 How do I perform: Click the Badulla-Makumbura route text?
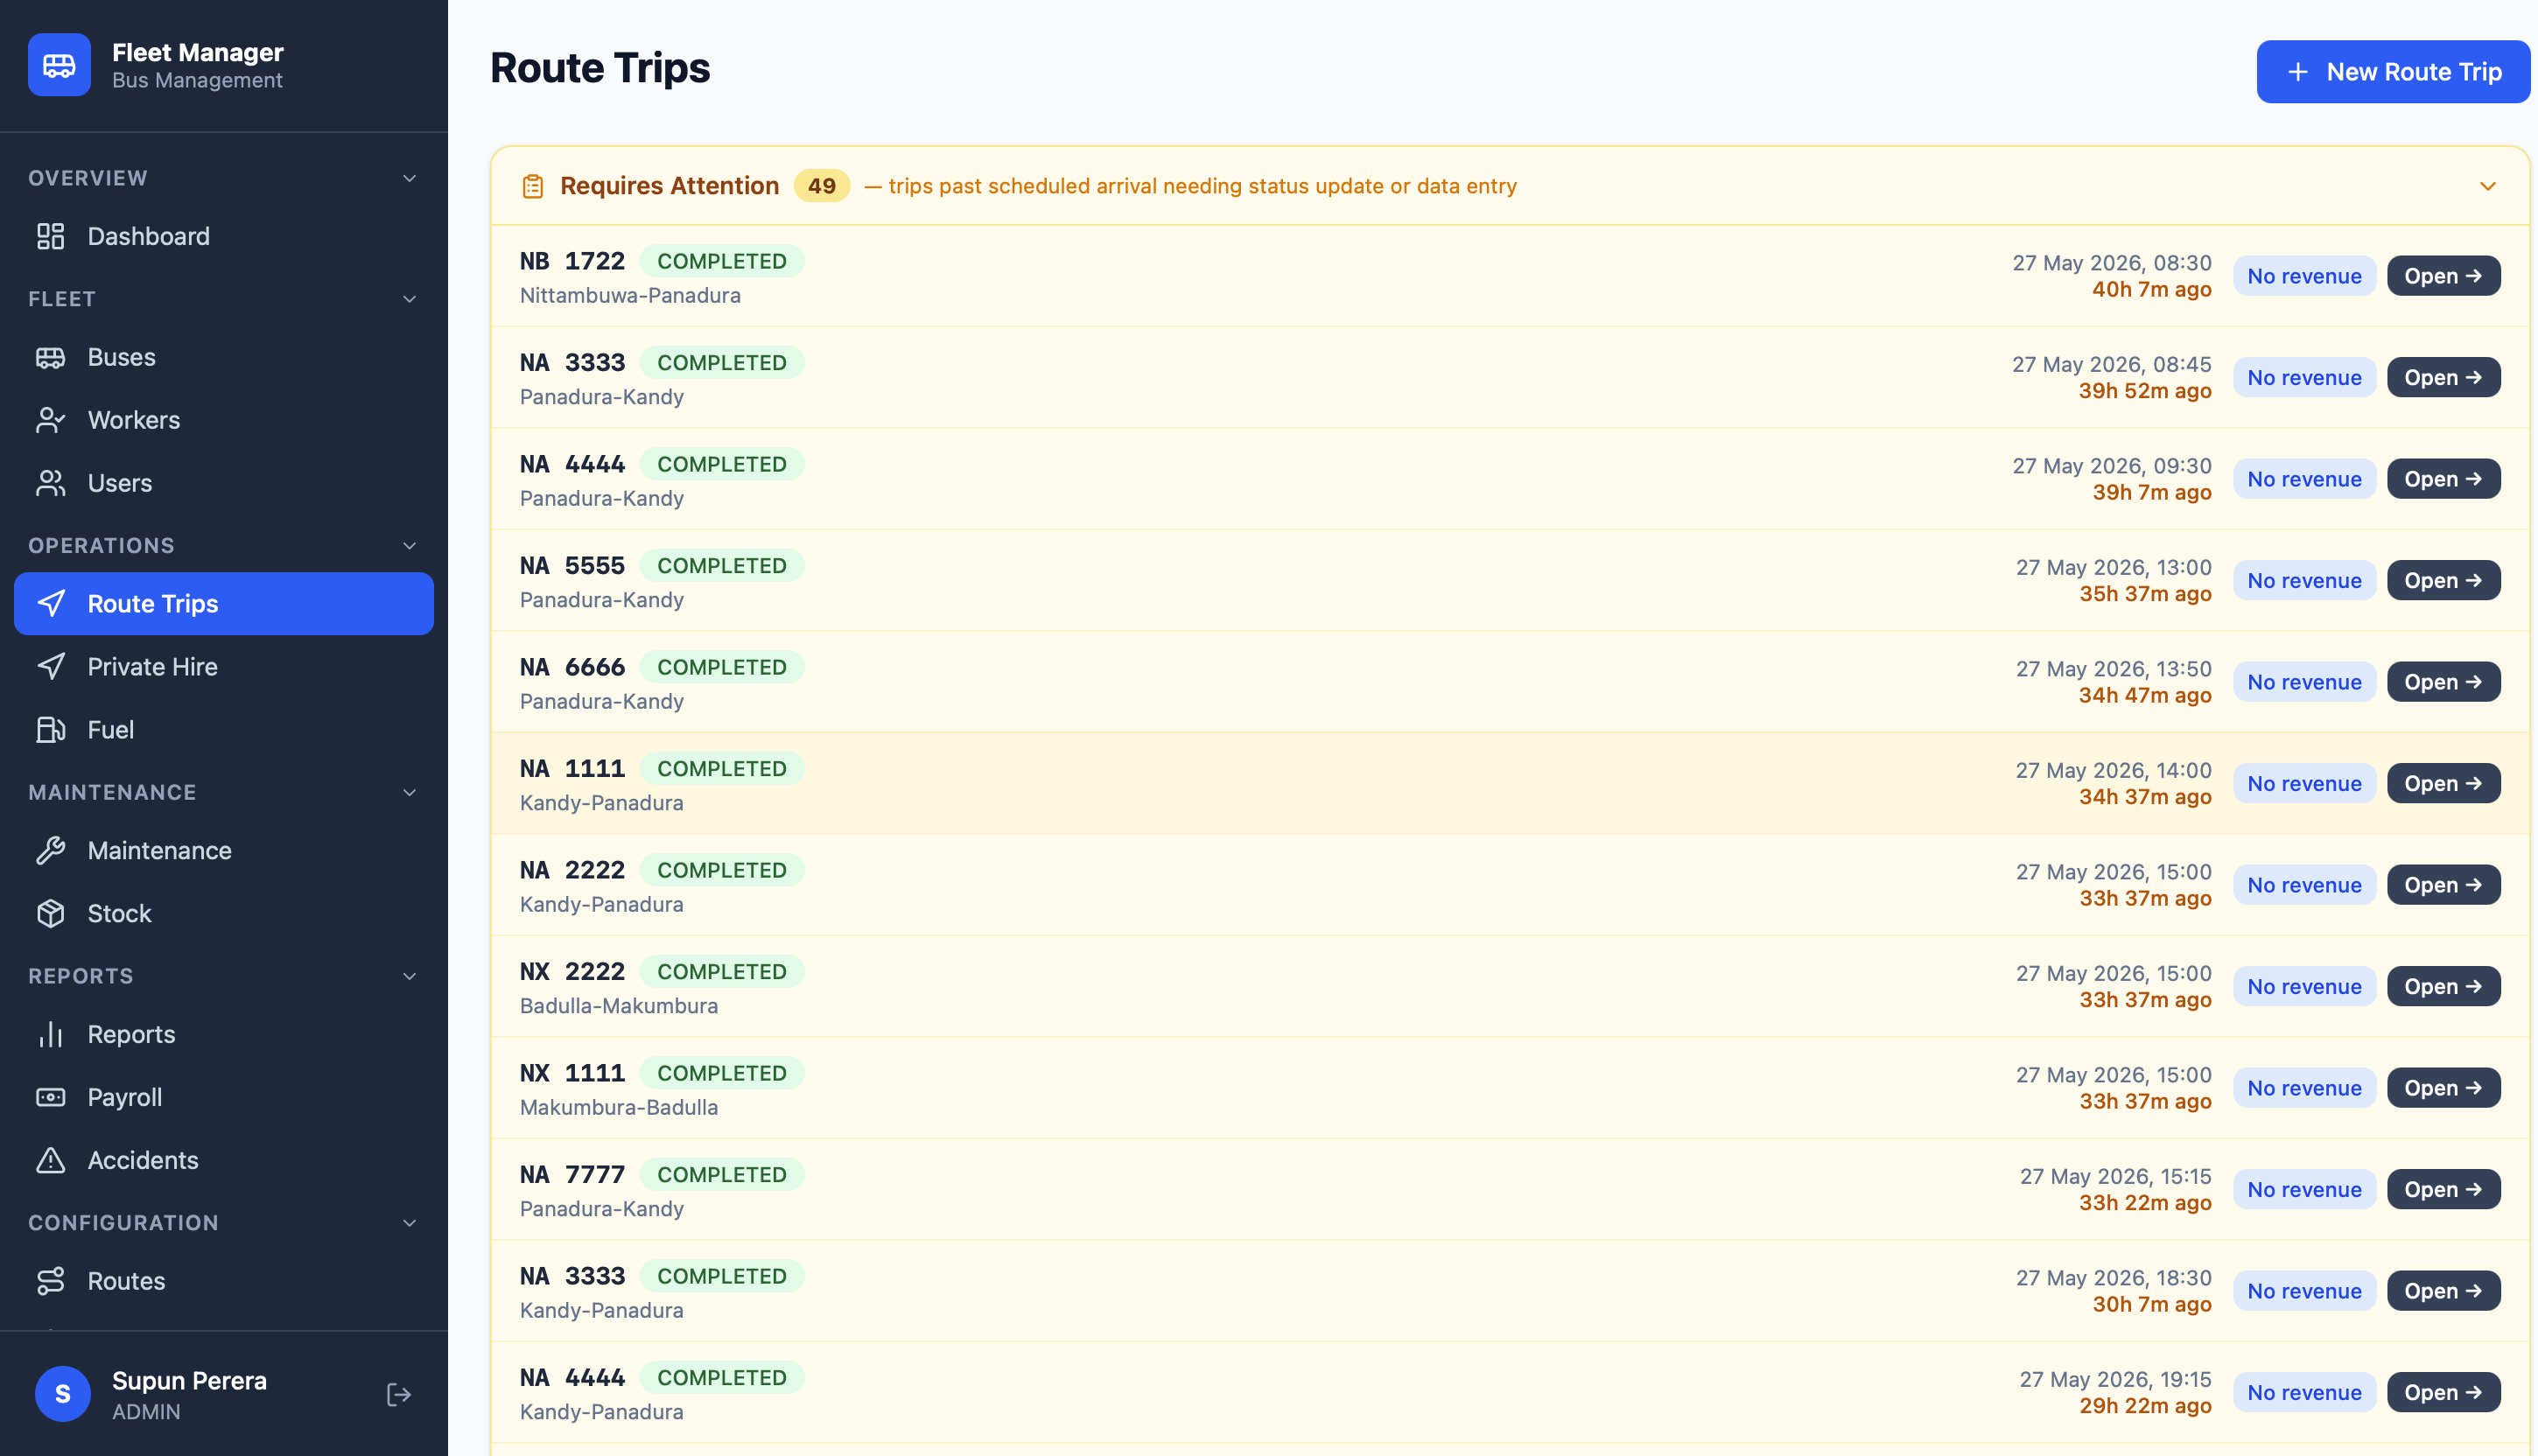[x=618, y=1006]
